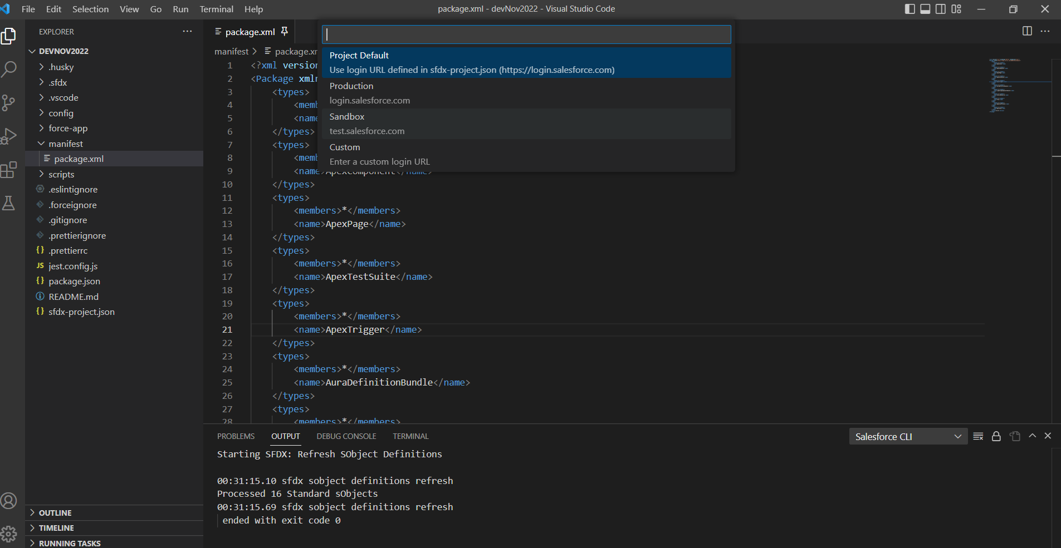Open the View menu

[129, 9]
